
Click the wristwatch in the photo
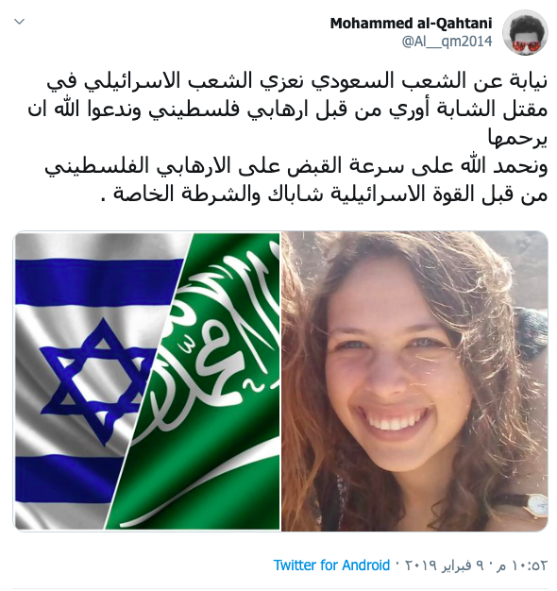tap(534, 504)
